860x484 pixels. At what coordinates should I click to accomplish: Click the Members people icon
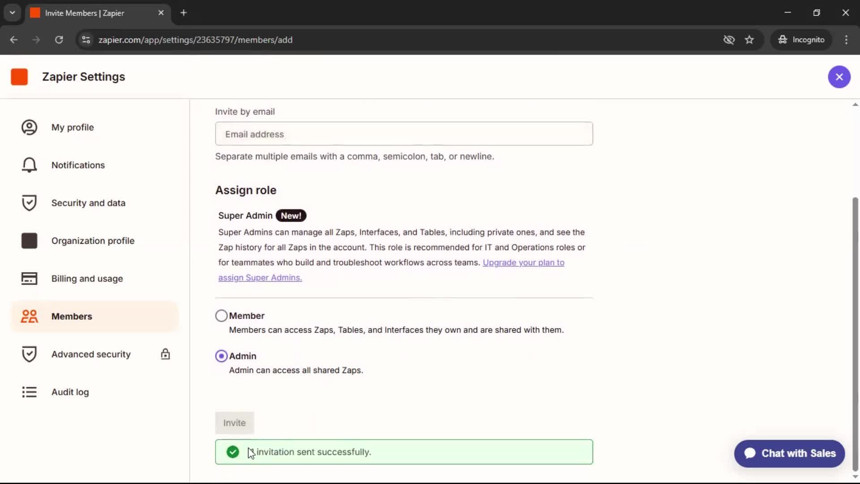click(x=29, y=316)
